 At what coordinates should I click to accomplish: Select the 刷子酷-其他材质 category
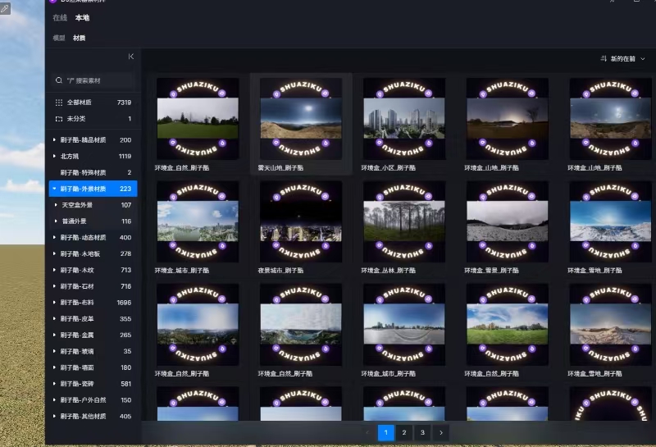coord(93,417)
